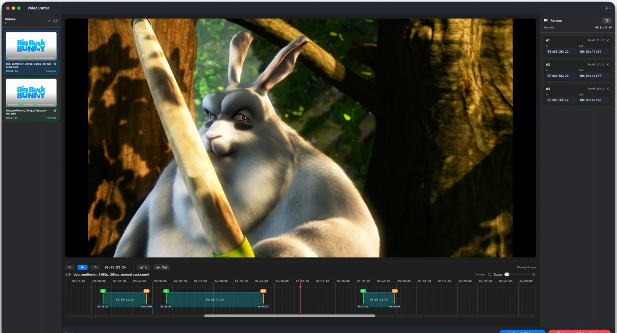This screenshot has width=617, height=333.
Task: Click the 04:00:00 tick on the timeline ruler
Action: tap(180, 281)
